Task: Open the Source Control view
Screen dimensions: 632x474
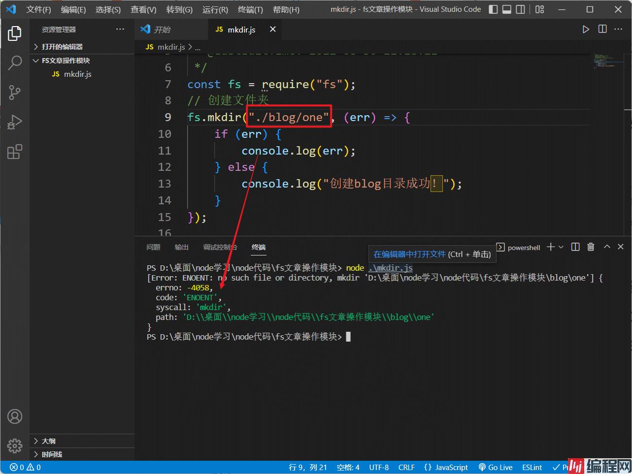Action: (x=15, y=92)
